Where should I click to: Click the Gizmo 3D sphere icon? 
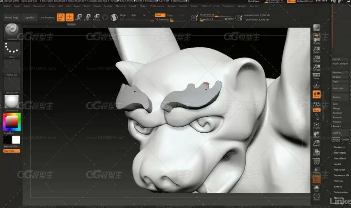coord(105,17)
